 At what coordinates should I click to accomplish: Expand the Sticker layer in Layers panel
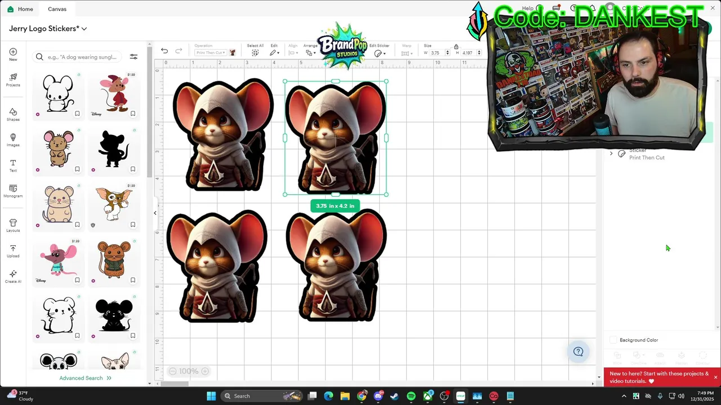point(611,154)
